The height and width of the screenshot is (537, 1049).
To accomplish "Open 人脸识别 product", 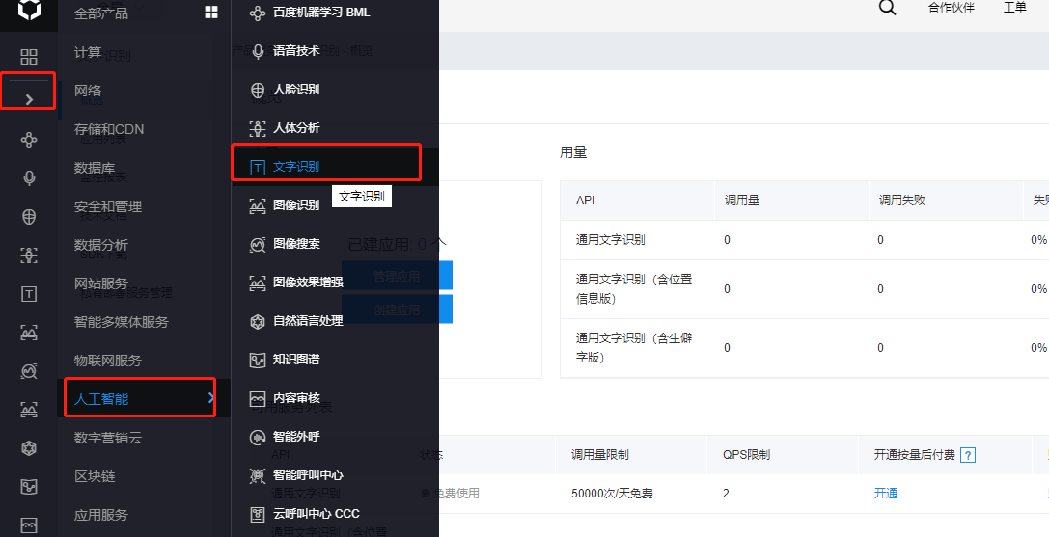I will (295, 89).
